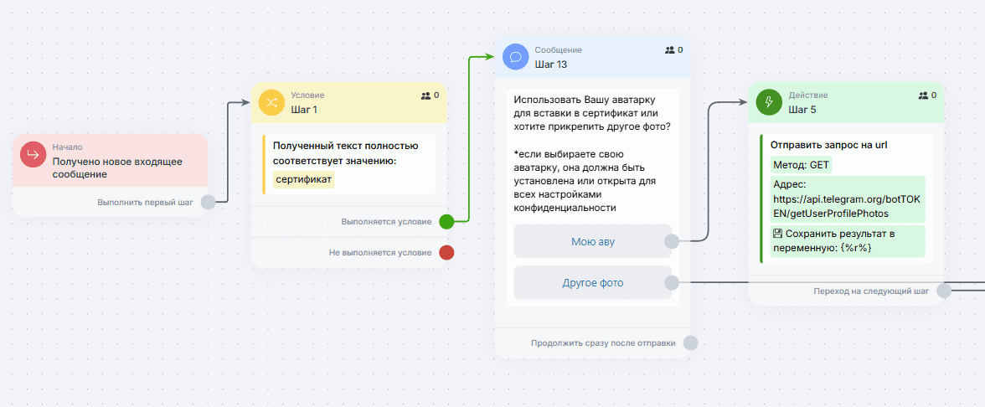This screenshot has width=985, height=407.
Task: Click the yellow condition shuffle icon
Action: coord(271,102)
